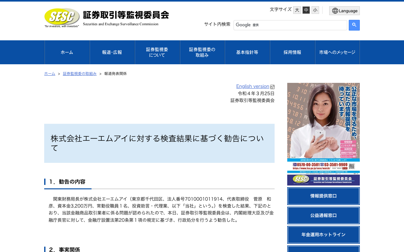Click the external link icon beside English version
This screenshot has width=404, height=252.
pyautogui.click(x=272, y=87)
